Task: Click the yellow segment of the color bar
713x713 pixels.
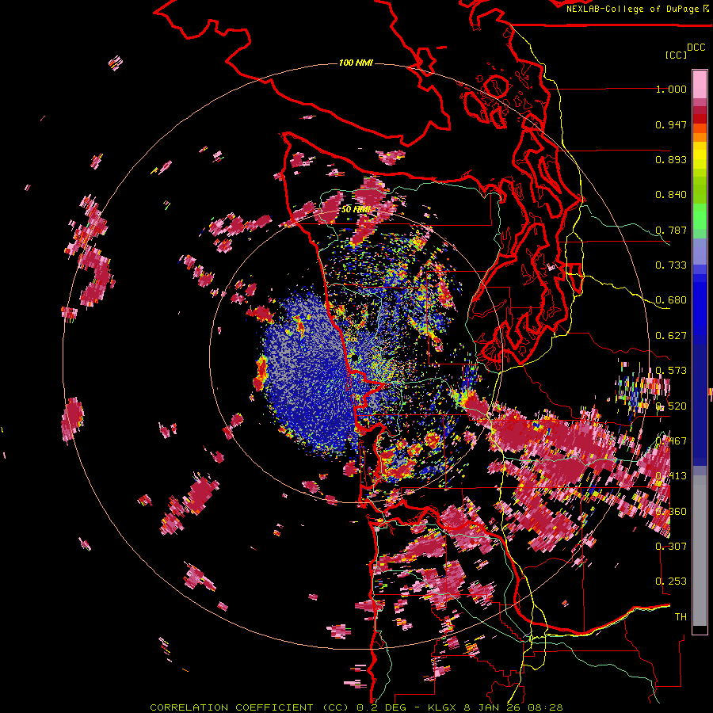Action: click(700, 156)
